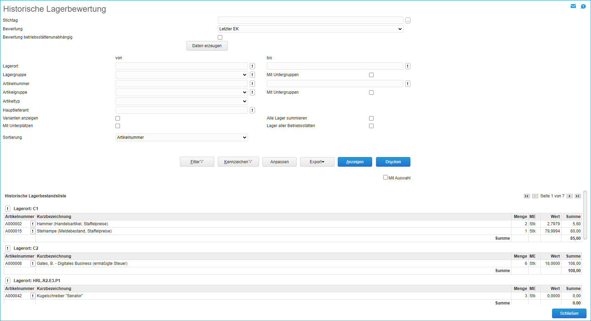
Task: Click the exclamation icon beside Artikelnummer von field
Action: pyautogui.click(x=252, y=84)
